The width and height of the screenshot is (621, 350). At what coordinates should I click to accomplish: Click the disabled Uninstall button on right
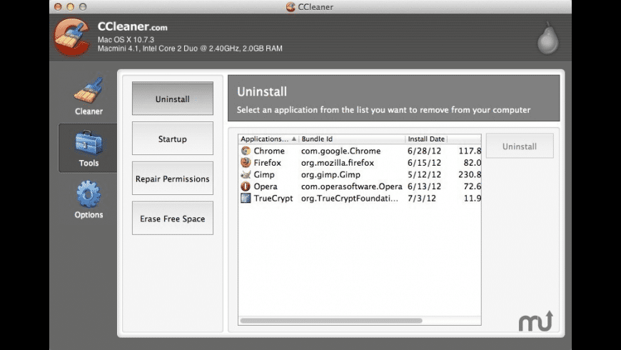point(520,146)
